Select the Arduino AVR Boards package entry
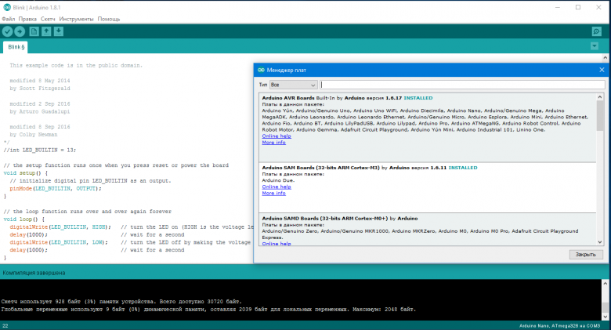Image resolution: width=611 pixels, height=330 pixels. 428,128
